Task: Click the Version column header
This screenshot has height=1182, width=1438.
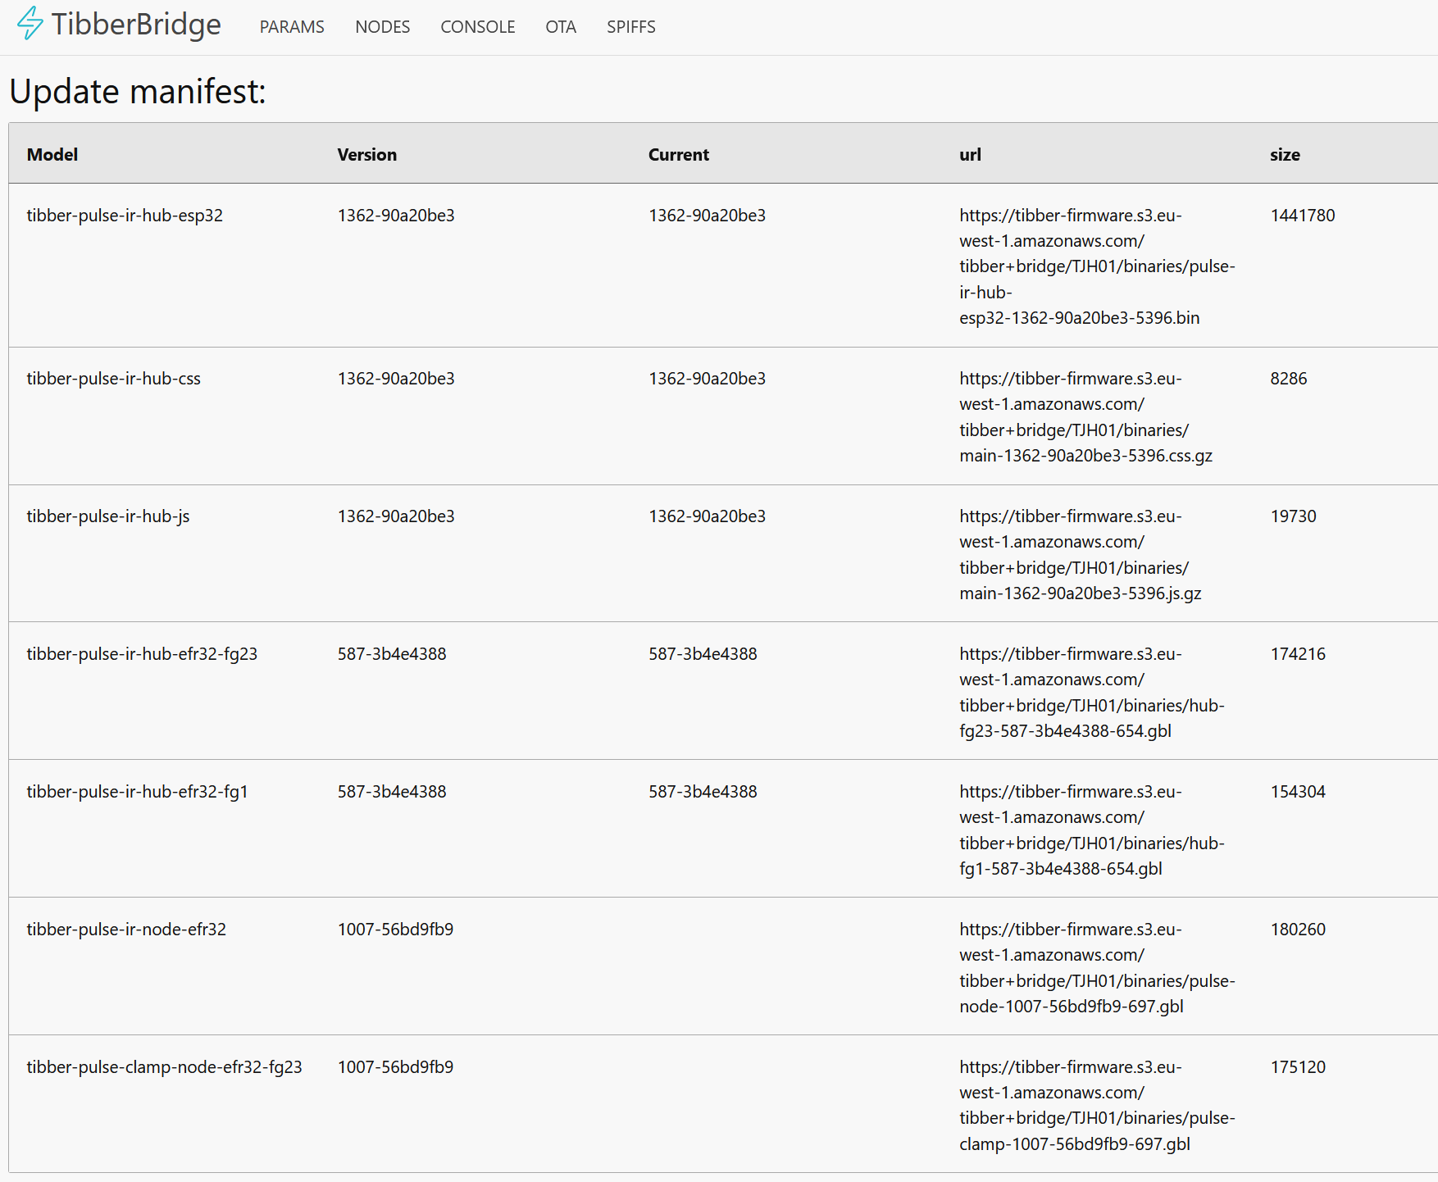Action: (366, 155)
